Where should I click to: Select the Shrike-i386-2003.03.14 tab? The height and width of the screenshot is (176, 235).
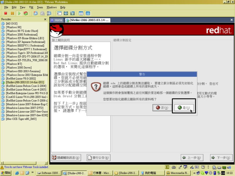pos(88,20)
